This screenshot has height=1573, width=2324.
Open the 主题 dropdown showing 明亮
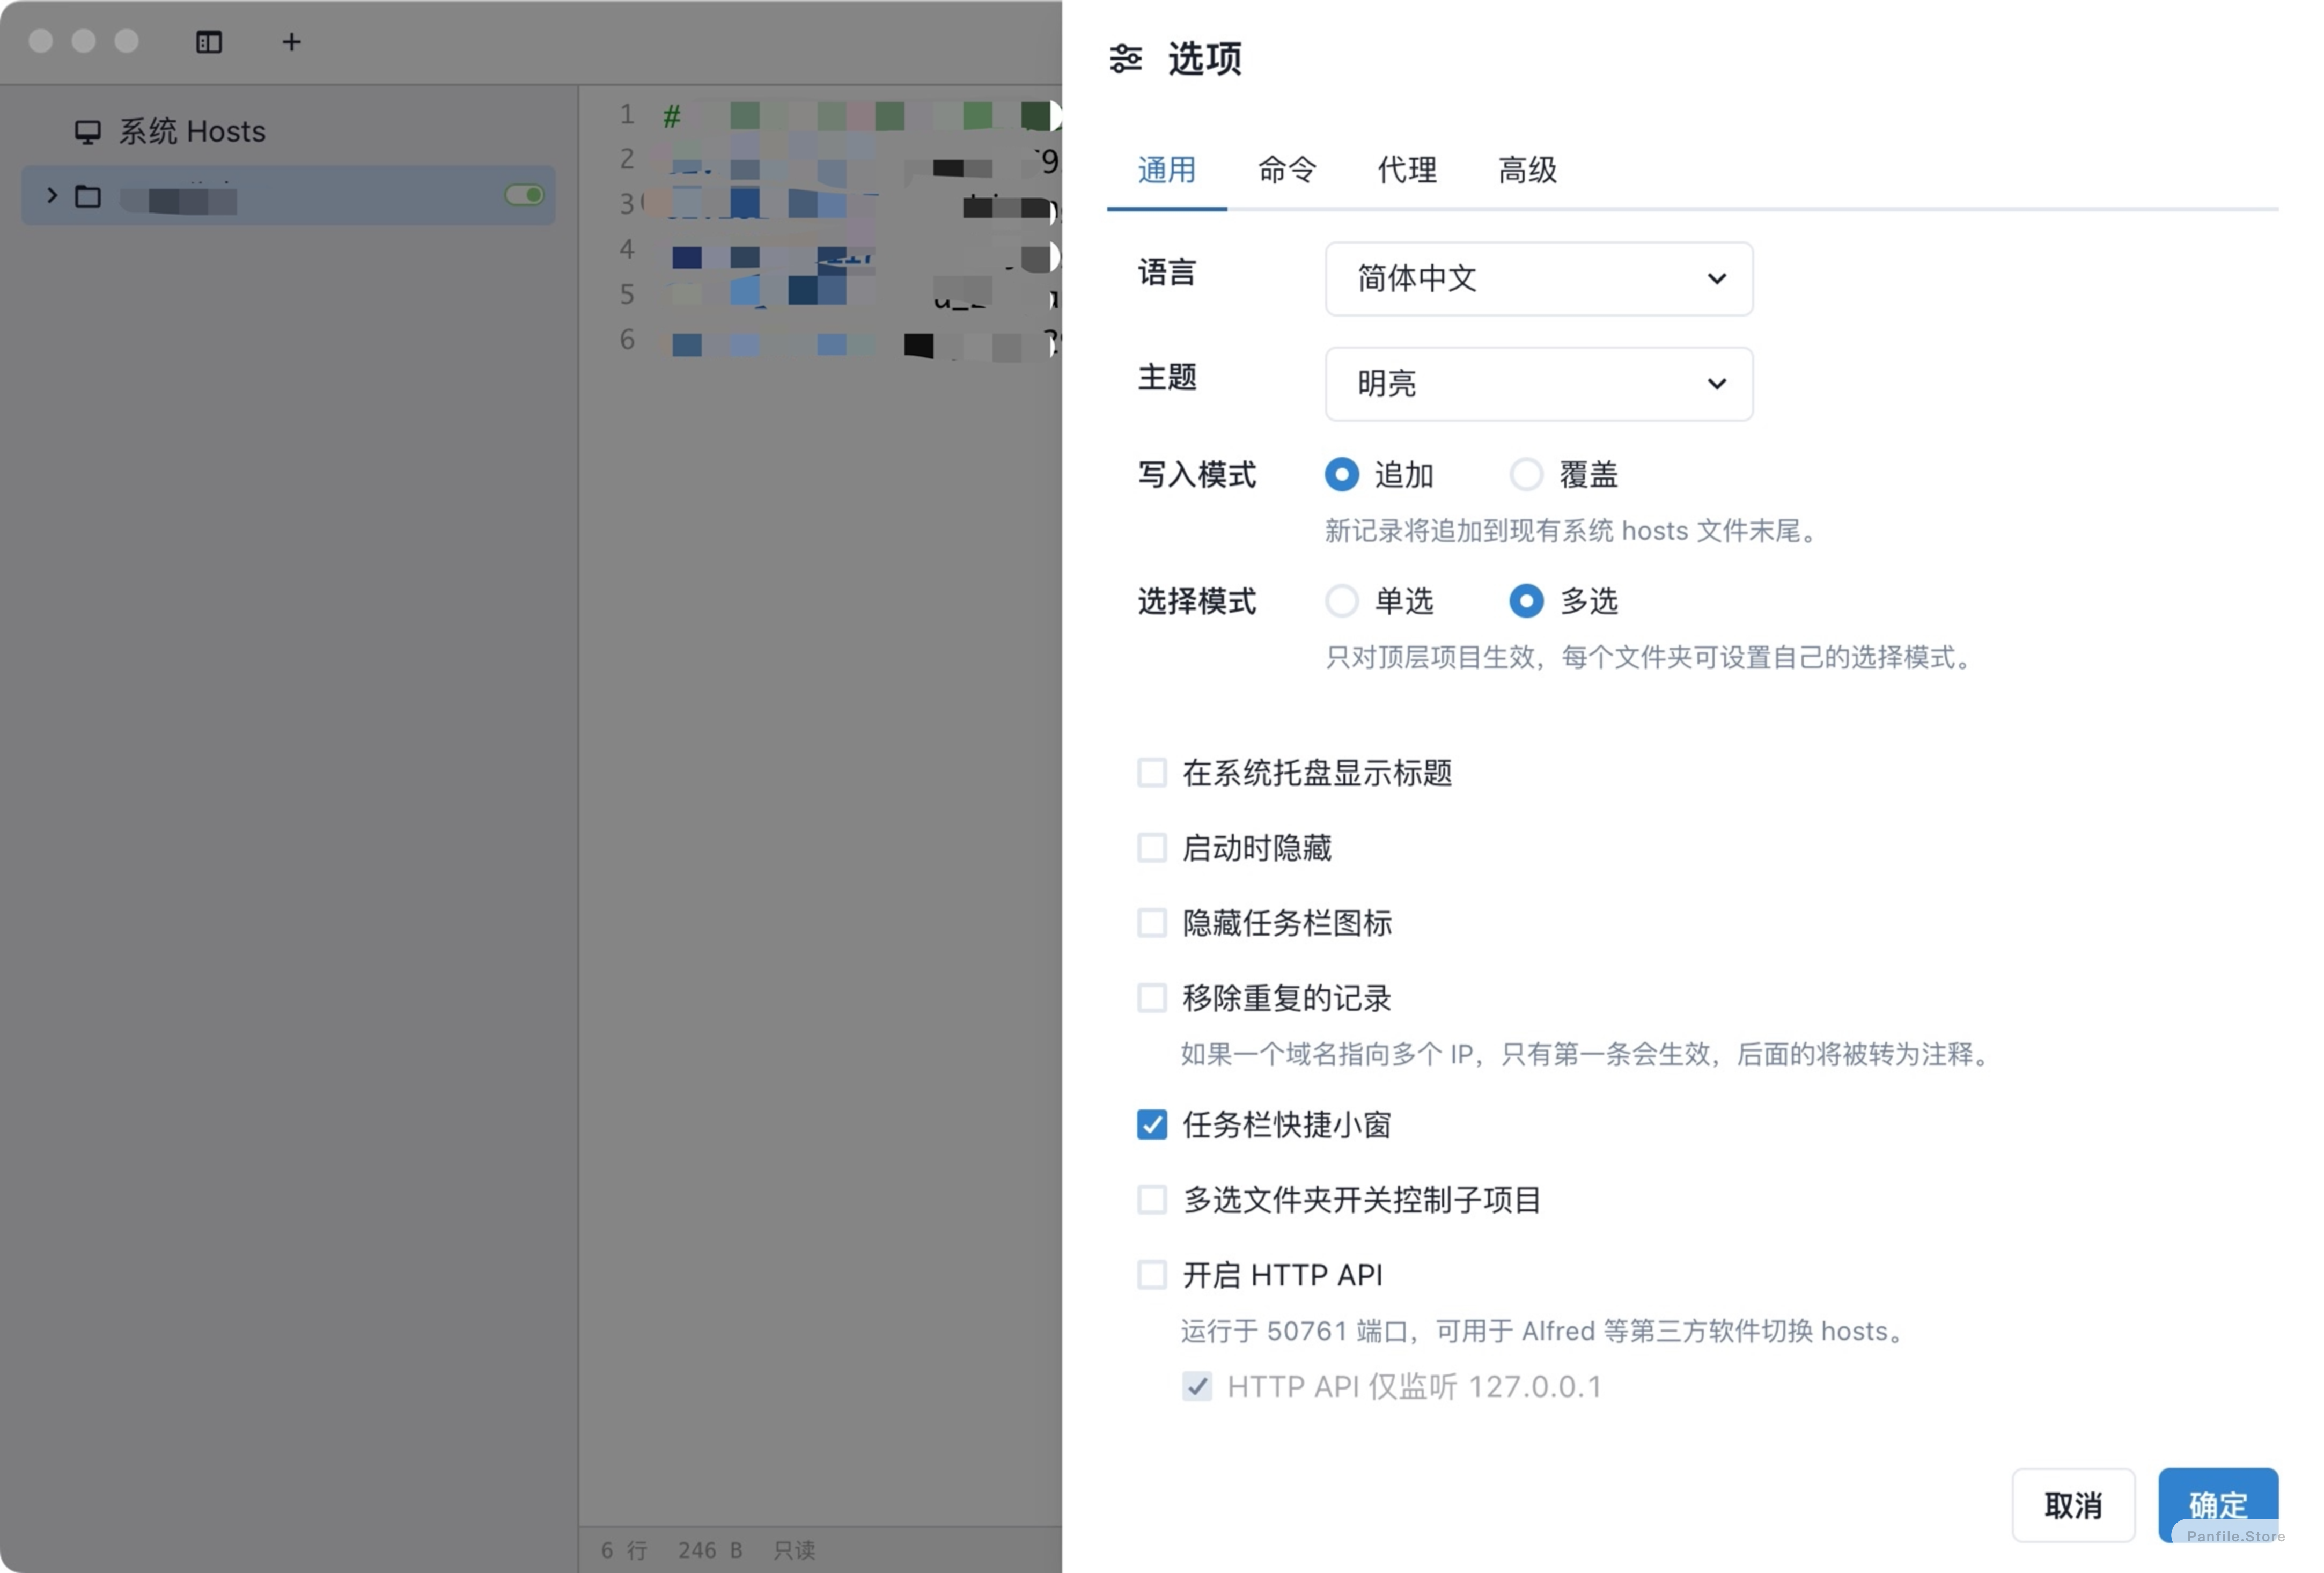point(1538,384)
